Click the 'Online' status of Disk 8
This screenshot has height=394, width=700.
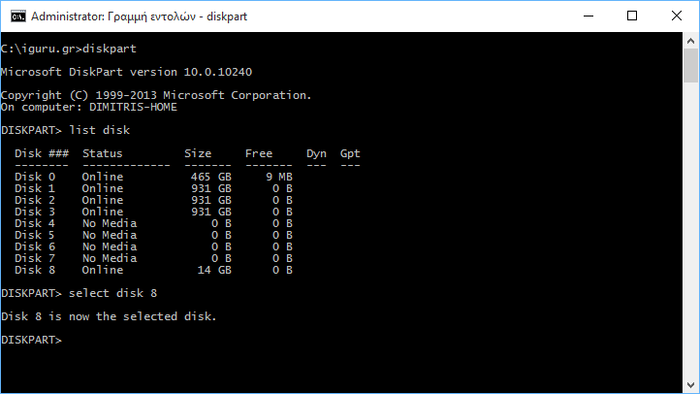(x=103, y=270)
